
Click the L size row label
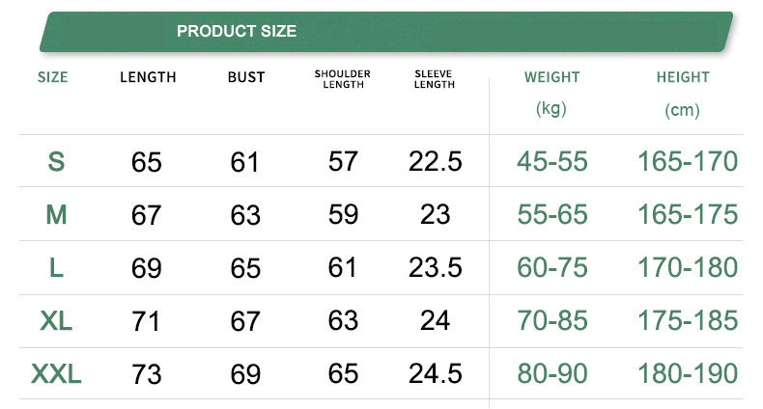56,267
